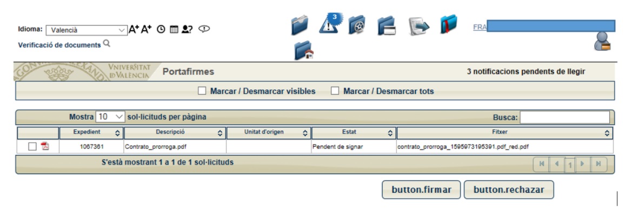
Task: Click the second A+ font size icon
Action: (x=147, y=29)
